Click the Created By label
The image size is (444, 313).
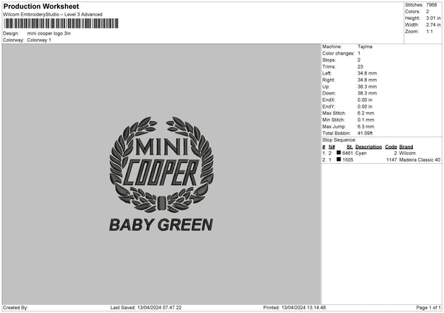16,308
